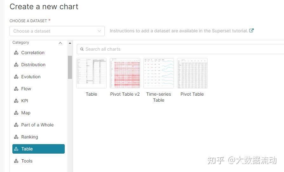
Task: Click the Evolution category icon
Action: tap(16, 77)
